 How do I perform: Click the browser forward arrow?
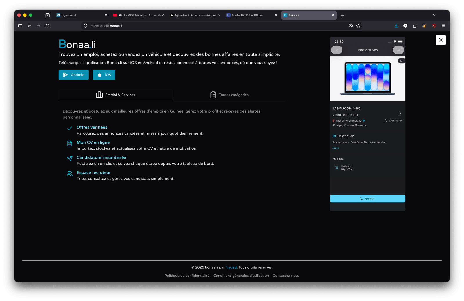click(38, 26)
